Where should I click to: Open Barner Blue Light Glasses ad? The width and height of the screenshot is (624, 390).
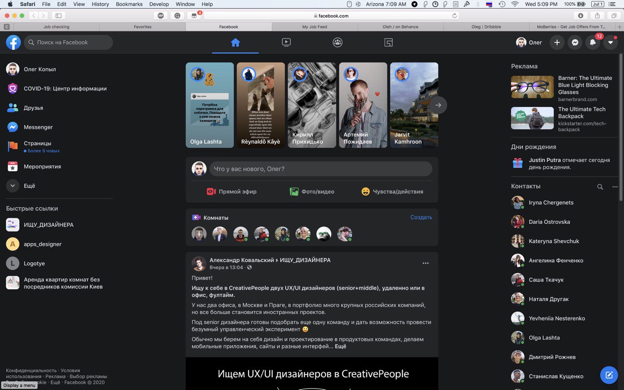tap(564, 89)
